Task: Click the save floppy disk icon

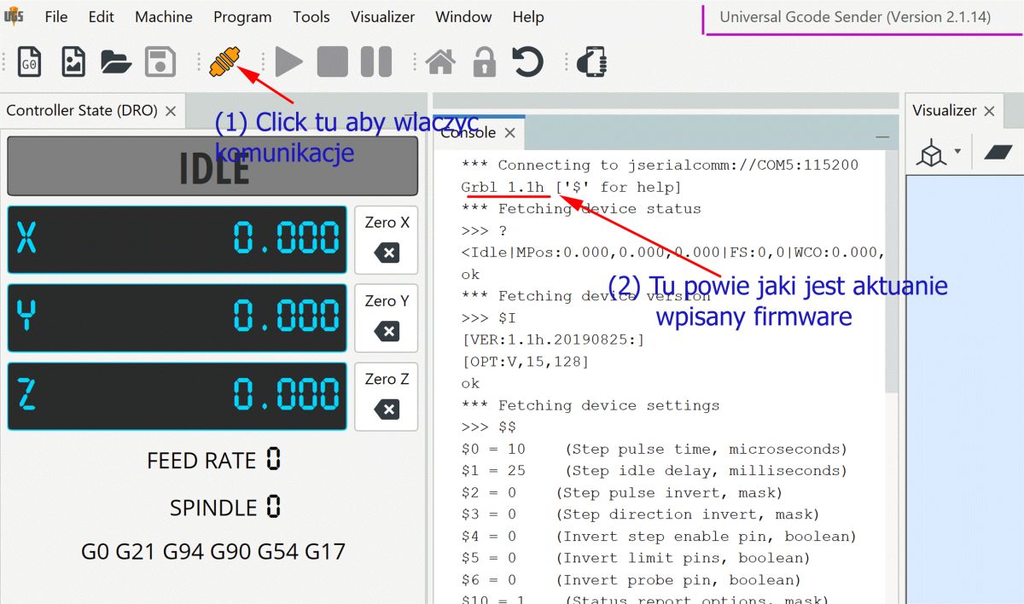Action: click(160, 62)
